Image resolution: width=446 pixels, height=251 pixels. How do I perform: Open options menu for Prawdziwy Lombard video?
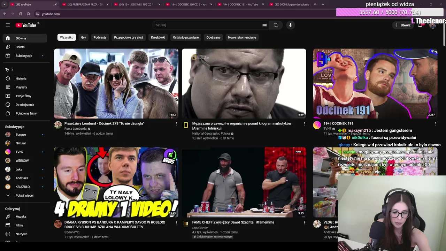(176, 124)
